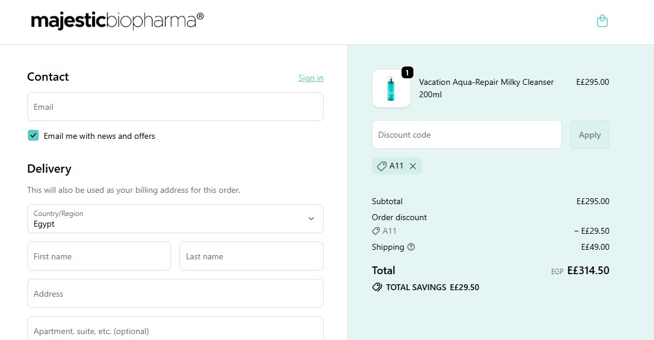This screenshot has height=340, width=654.
Task: Click tag icon beside A11 order discount
Action: pyautogui.click(x=376, y=231)
